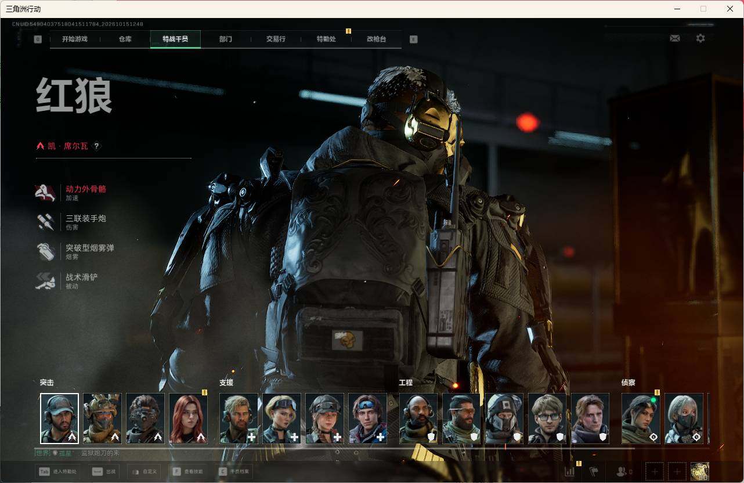Open the player avatar badge
744x483 pixels.
(700, 471)
